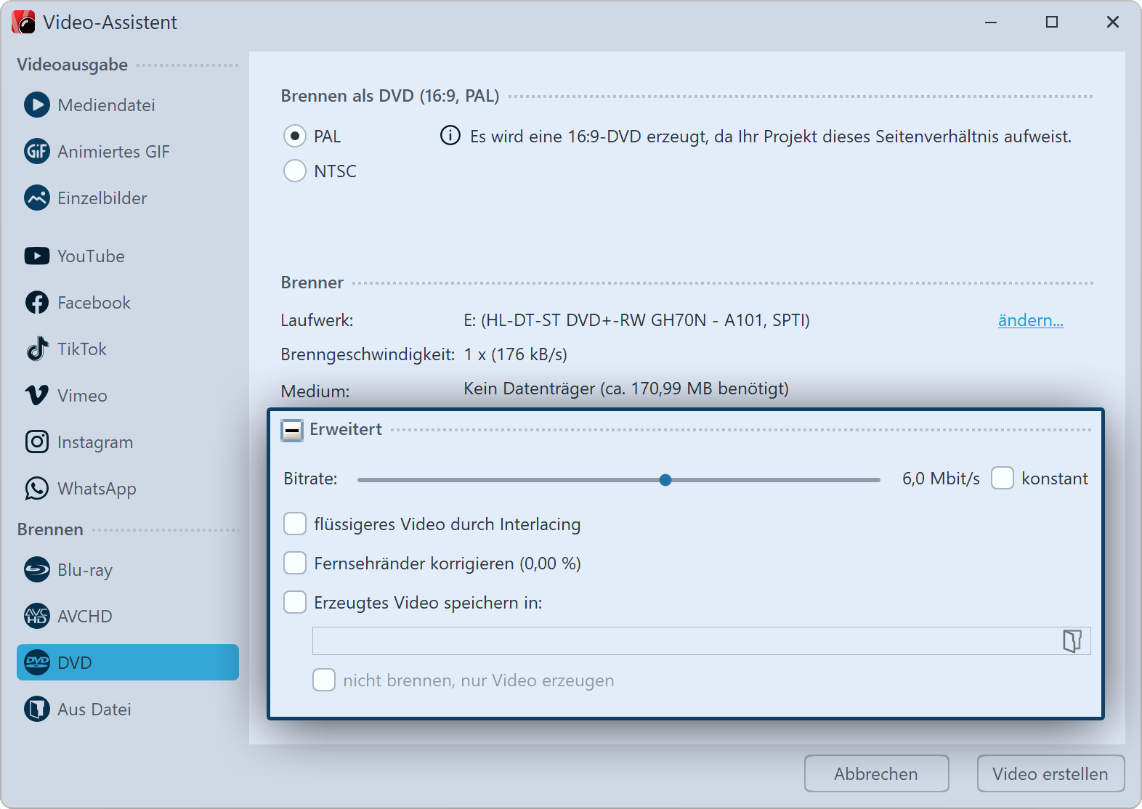This screenshot has height=809, width=1142.
Task: Click the Abbrechen button
Action: pos(876,774)
